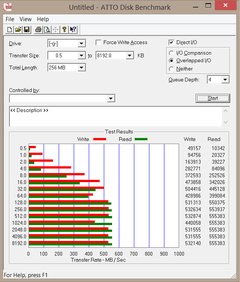Print results using the printer icon
This screenshot has width=240, height=282.
[38, 30]
